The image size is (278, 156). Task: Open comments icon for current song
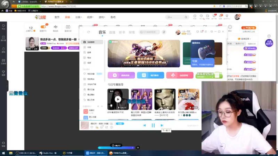point(102,127)
